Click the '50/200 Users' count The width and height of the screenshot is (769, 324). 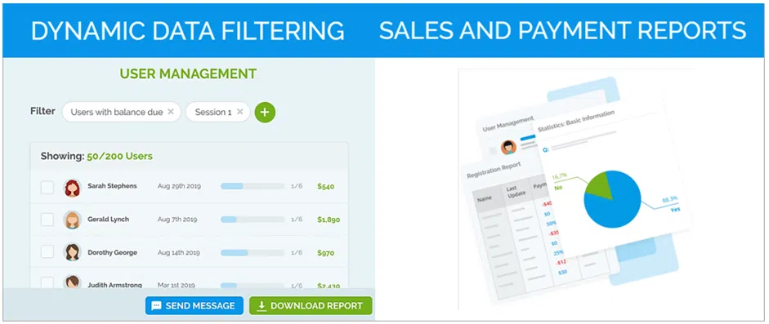point(119,157)
